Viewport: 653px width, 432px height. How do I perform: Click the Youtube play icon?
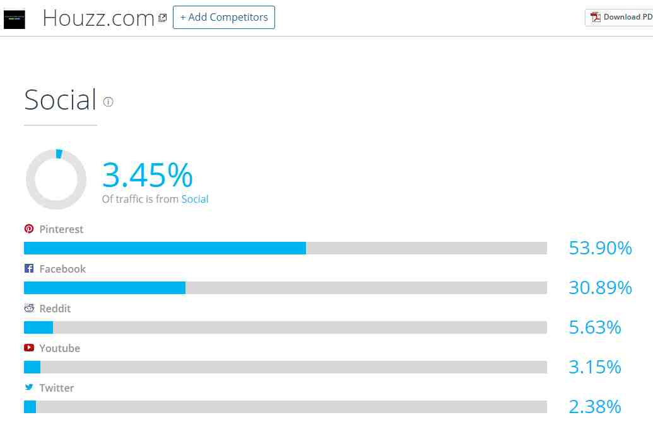(x=29, y=348)
